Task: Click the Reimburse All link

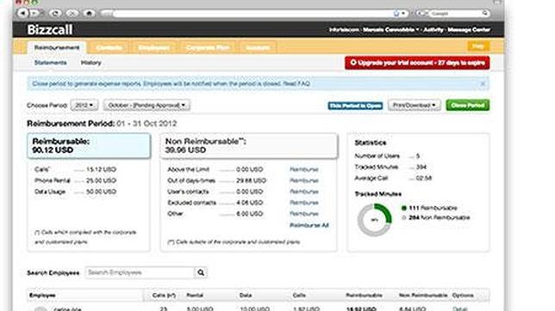Action: [x=309, y=225]
